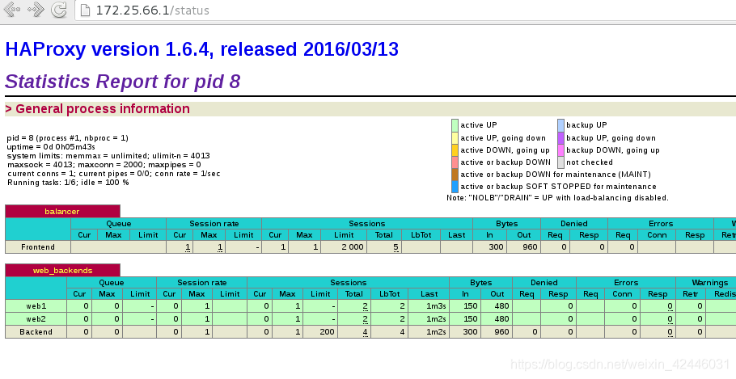Click the backup UP color swatch
Viewport: 736px width, 379px height.
pyautogui.click(x=561, y=125)
